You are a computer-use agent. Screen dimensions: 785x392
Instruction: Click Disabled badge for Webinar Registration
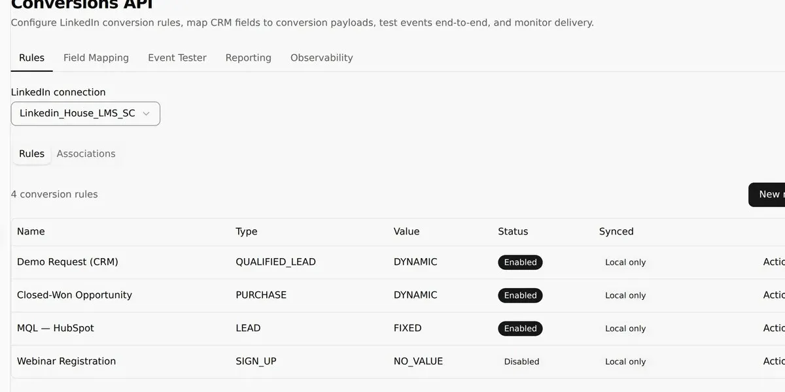click(521, 361)
